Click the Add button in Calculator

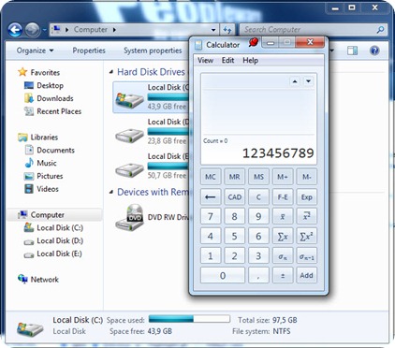(x=306, y=275)
